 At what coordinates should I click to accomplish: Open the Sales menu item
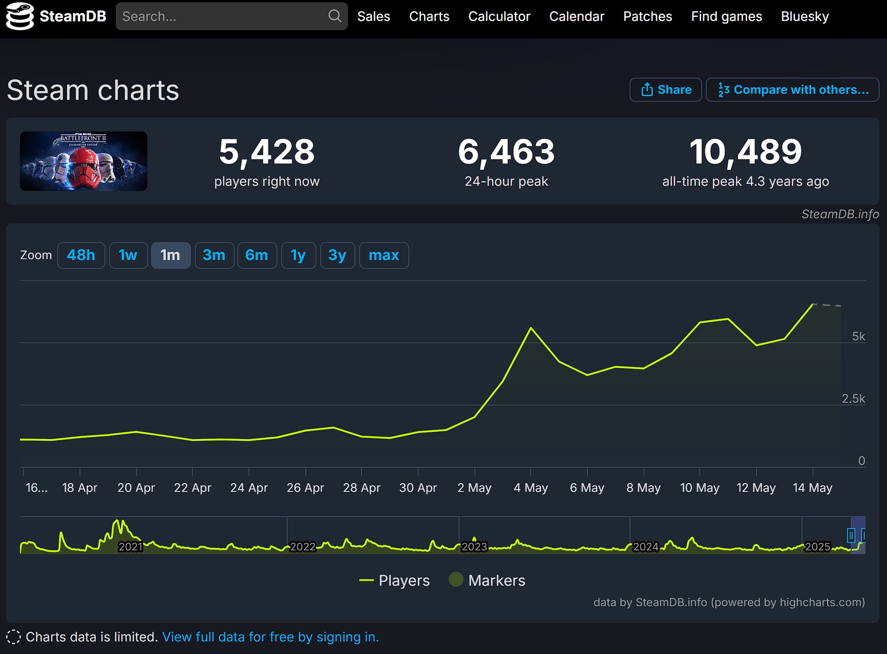[x=374, y=16]
